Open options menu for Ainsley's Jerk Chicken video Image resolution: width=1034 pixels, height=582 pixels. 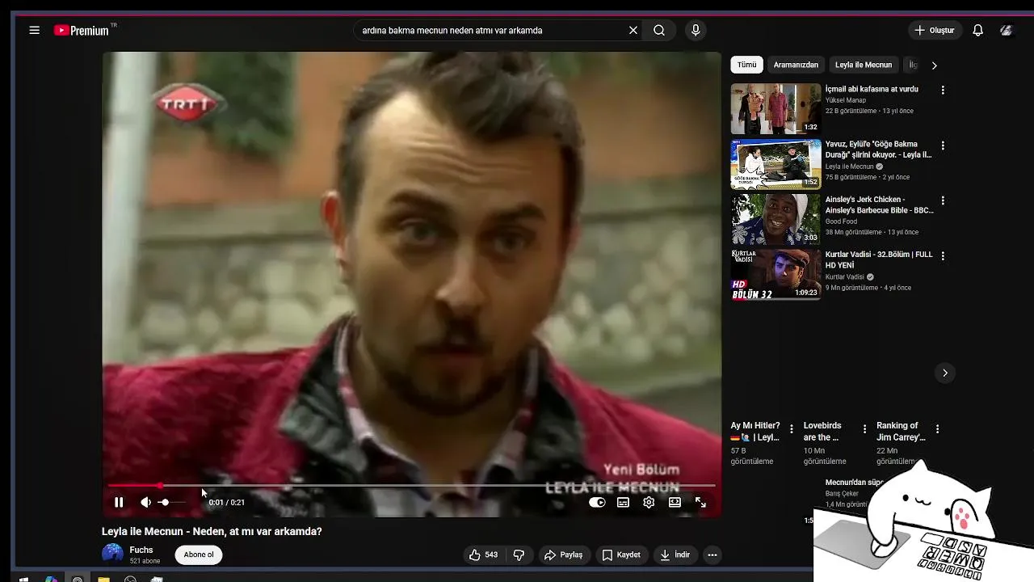942,200
